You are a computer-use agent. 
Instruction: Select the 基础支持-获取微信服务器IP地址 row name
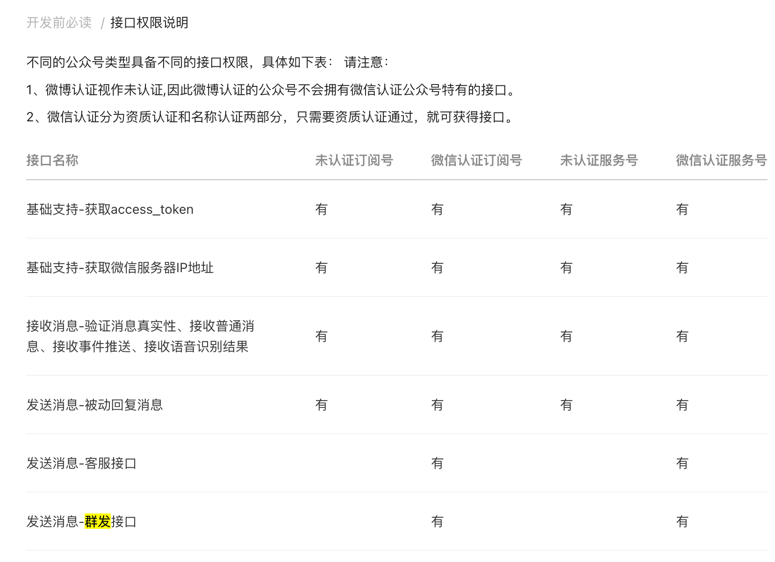[x=120, y=267]
